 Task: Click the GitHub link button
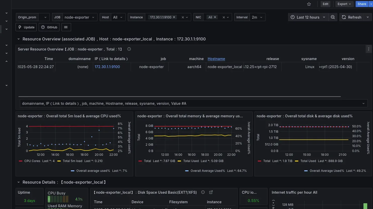[49, 27]
